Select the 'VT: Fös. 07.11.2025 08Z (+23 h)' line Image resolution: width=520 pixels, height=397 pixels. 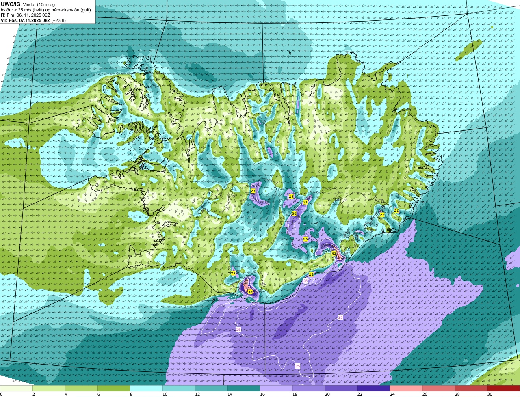pyautogui.click(x=33, y=20)
